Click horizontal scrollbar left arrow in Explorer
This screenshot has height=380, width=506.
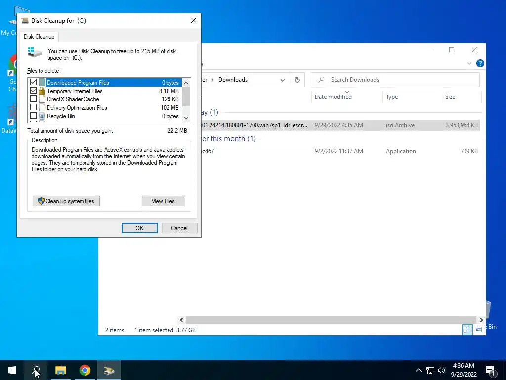181,320
